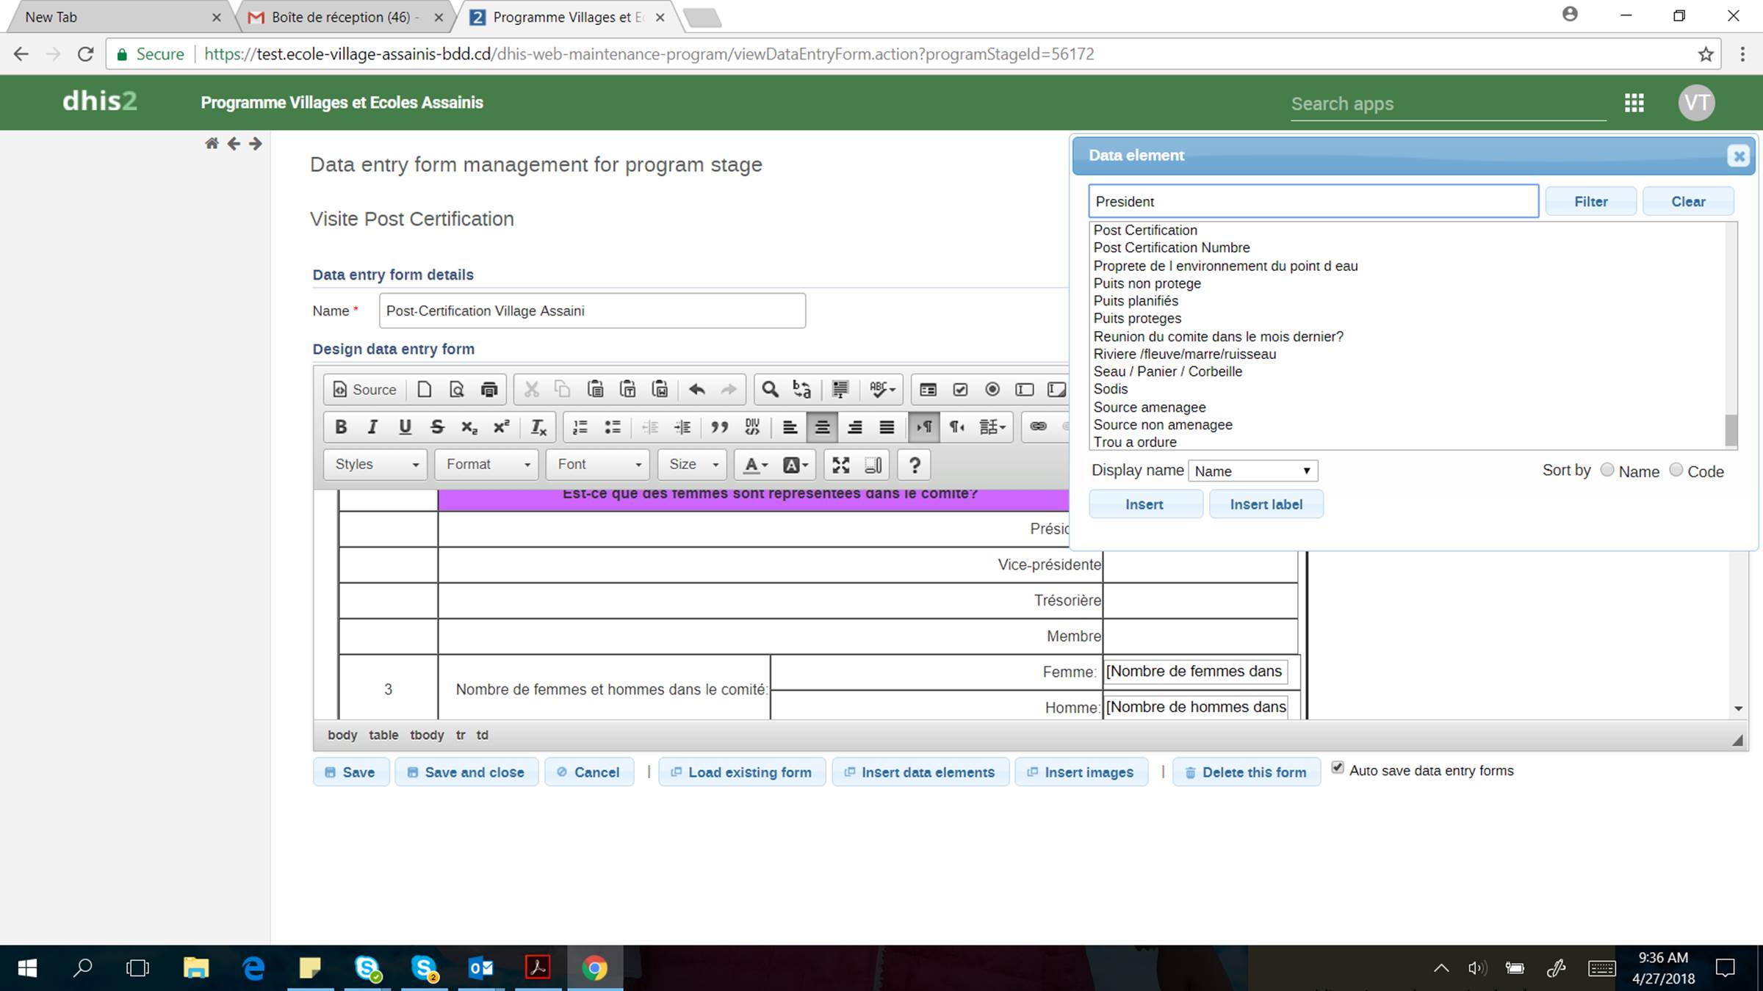Open the Styles dropdown
The image size is (1763, 991).
coord(376,465)
